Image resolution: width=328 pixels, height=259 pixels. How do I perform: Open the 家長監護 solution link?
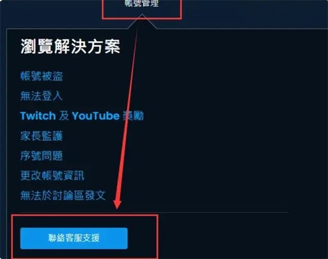[42, 136]
